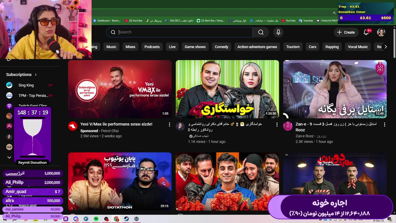Filter by the Cars chip
The width and height of the screenshot is (396, 223).
(312, 47)
